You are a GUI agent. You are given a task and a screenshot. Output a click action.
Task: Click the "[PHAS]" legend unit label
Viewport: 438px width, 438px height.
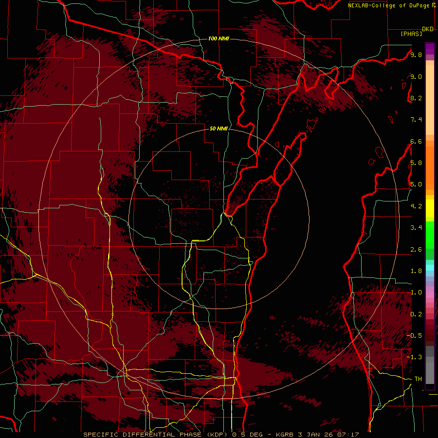(411, 34)
